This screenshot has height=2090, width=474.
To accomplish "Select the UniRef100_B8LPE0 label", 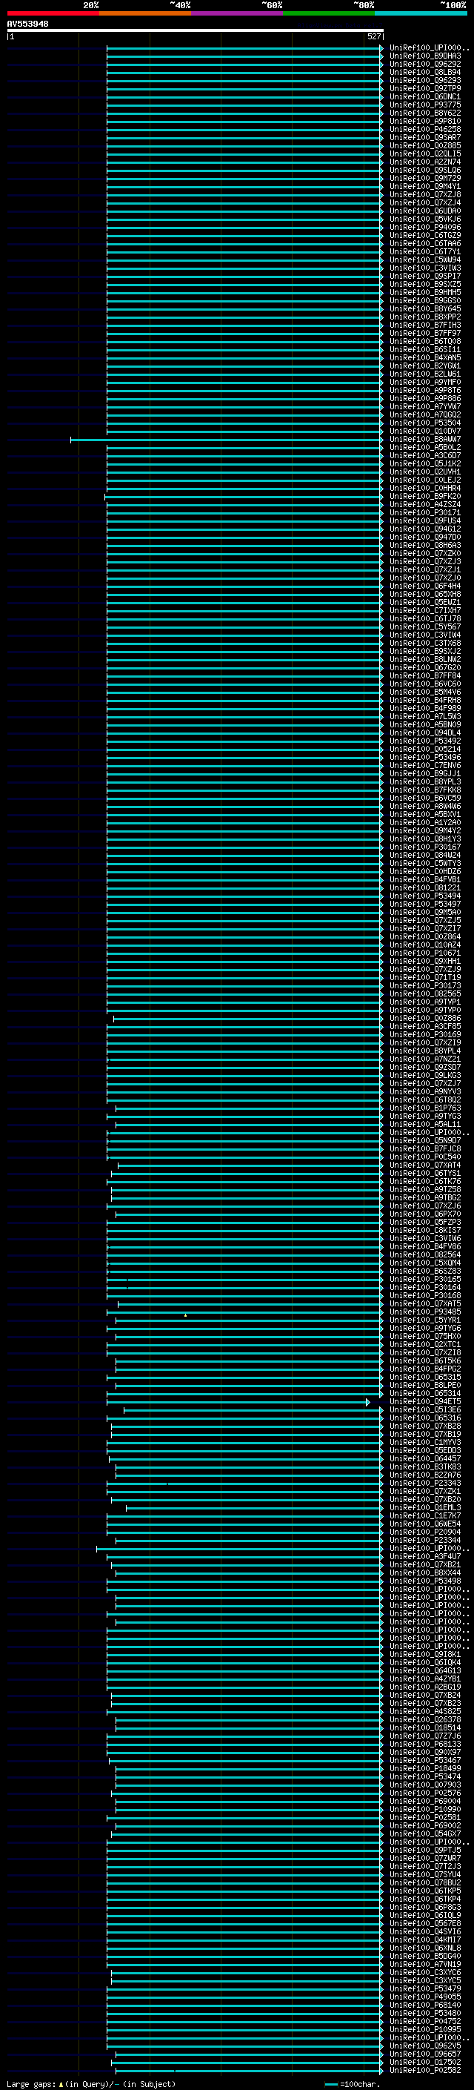I will pos(425,1386).
